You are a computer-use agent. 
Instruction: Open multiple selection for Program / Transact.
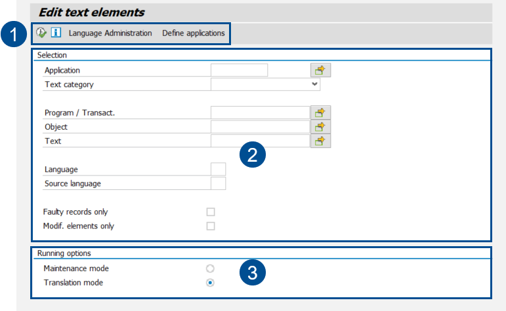[320, 113]
